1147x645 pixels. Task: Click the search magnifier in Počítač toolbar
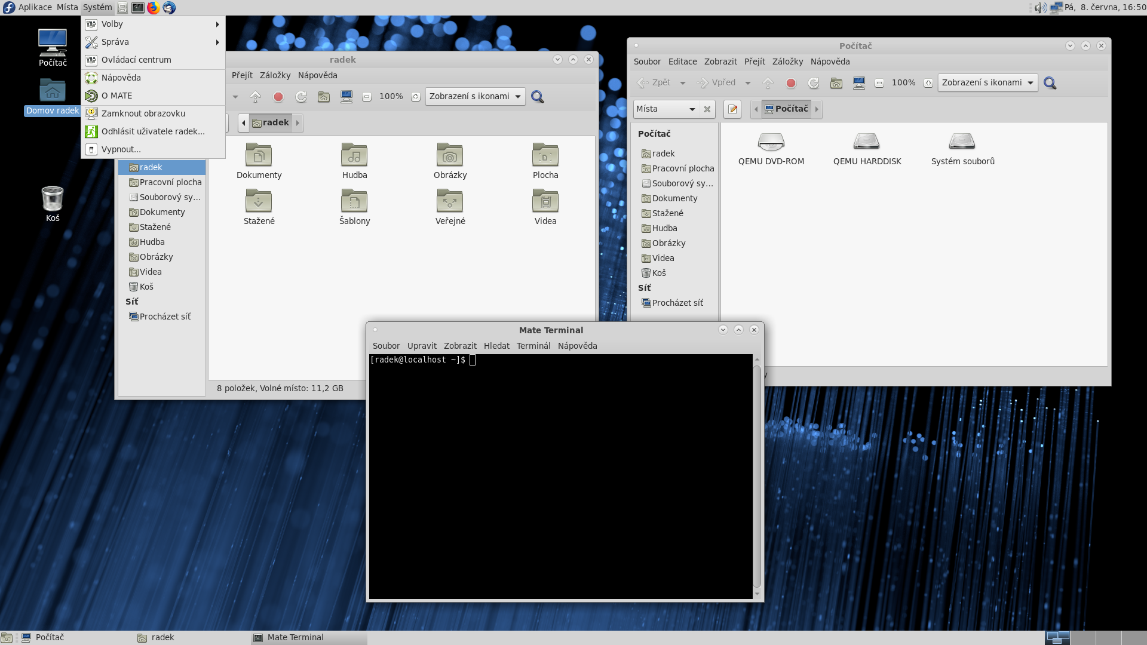[1050, 83]
